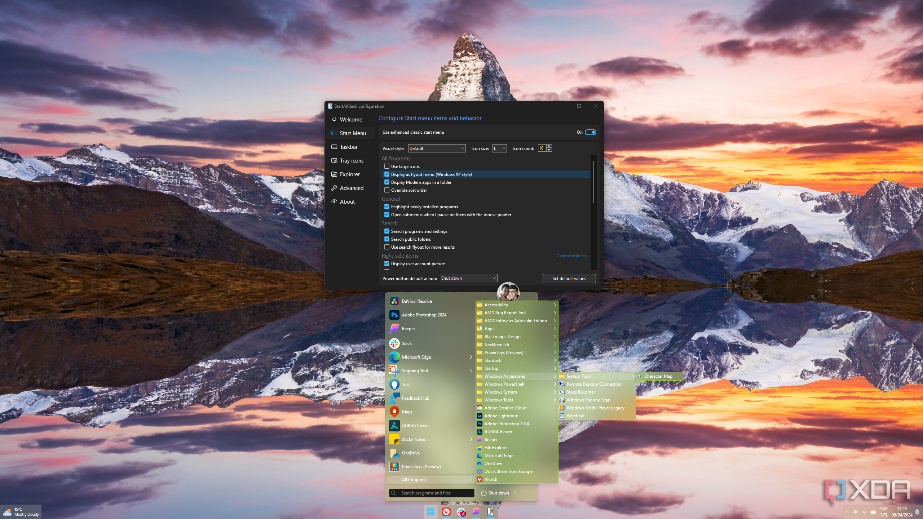
Task: Open the Windows PowerShell folder submenu
Action: pyautogui.click(x=504, y=384)
